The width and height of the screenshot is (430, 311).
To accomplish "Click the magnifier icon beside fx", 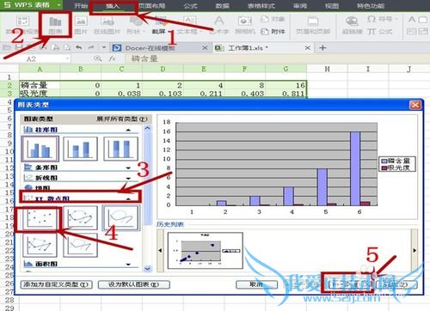I will click(98, 58).
